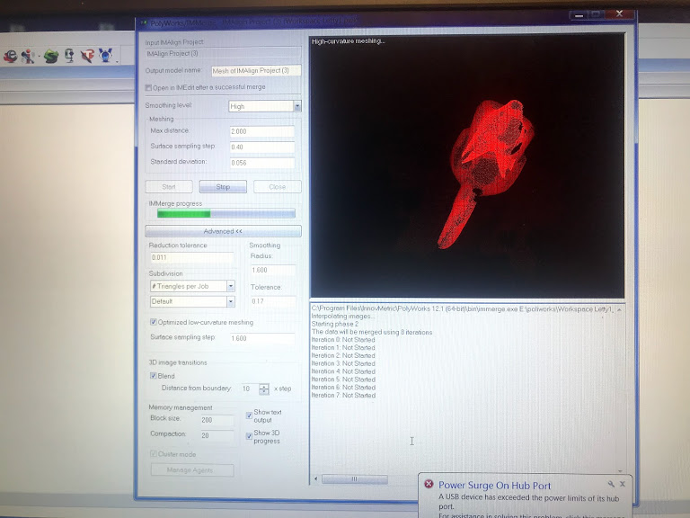Click up arrow of log vertical scrollbar

coord(619,310)
